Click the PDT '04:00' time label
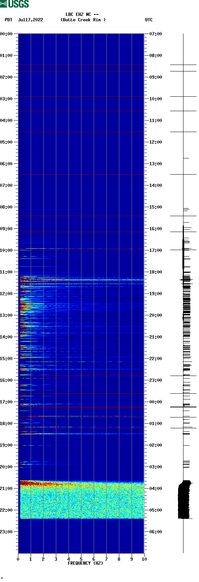 point(6,121)
